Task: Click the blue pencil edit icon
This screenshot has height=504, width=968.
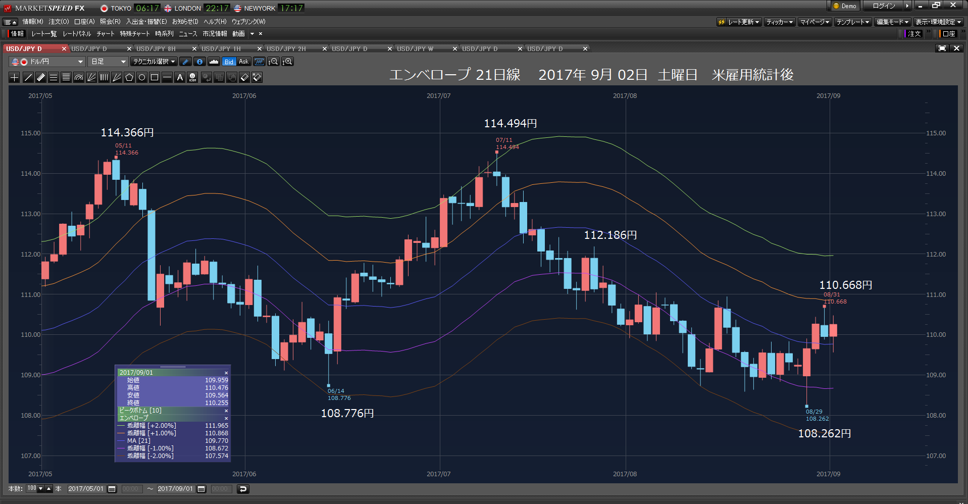Action: (186, 62)
